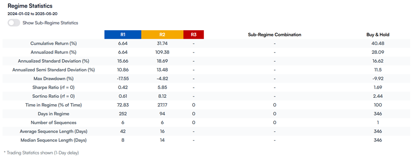The image size is (413, 157).
Task: Click Buy & Hold cumulative return 40.48
Action: (x=378, y=43)
